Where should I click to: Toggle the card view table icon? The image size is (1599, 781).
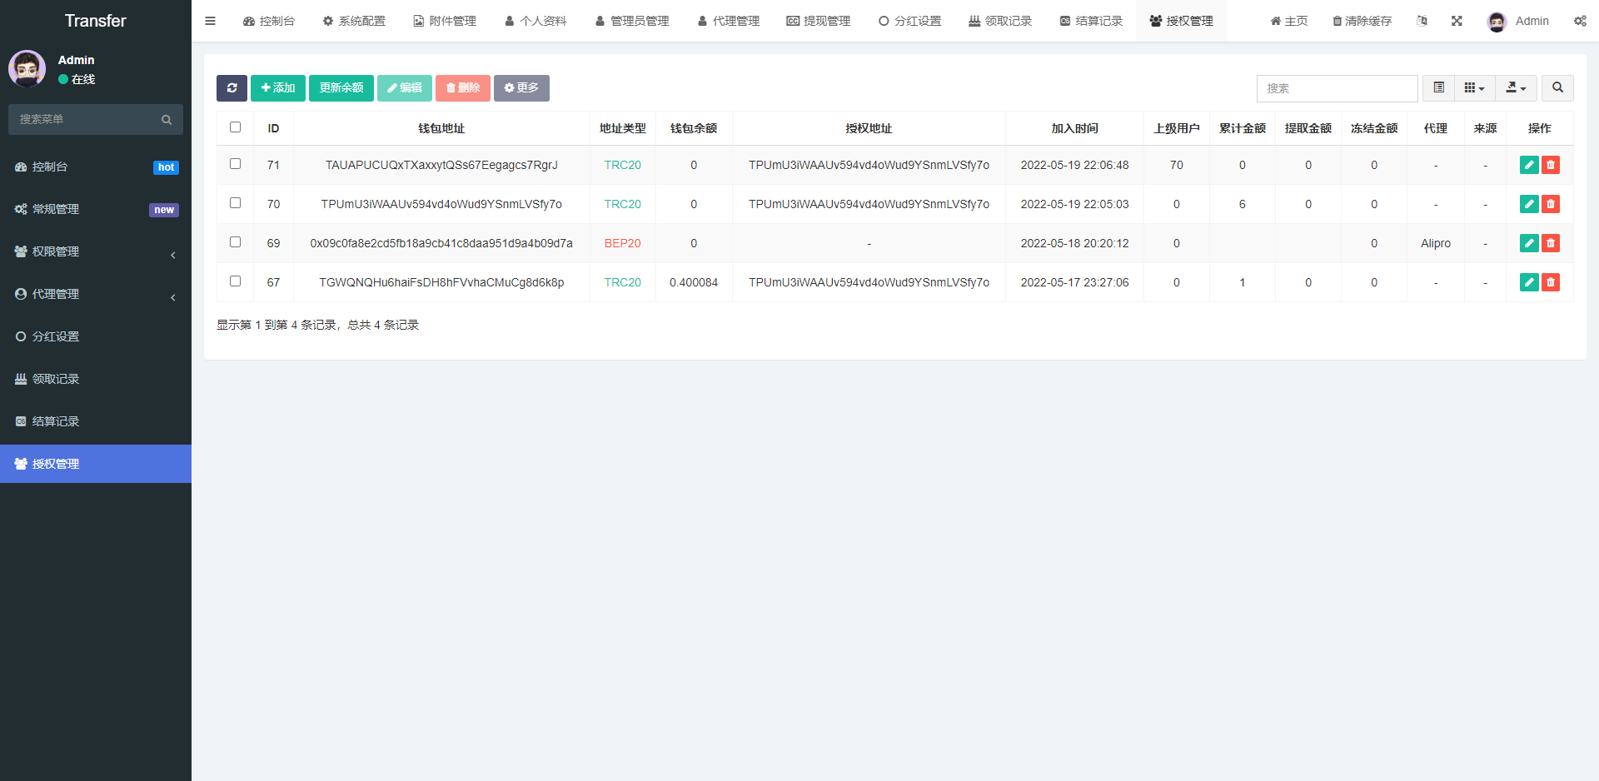[1438, 88]
